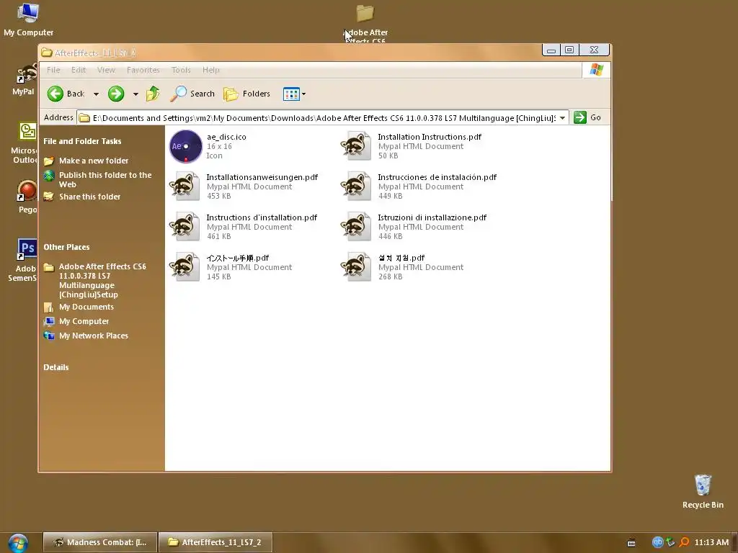Open the Help menu

click(211, 70)
